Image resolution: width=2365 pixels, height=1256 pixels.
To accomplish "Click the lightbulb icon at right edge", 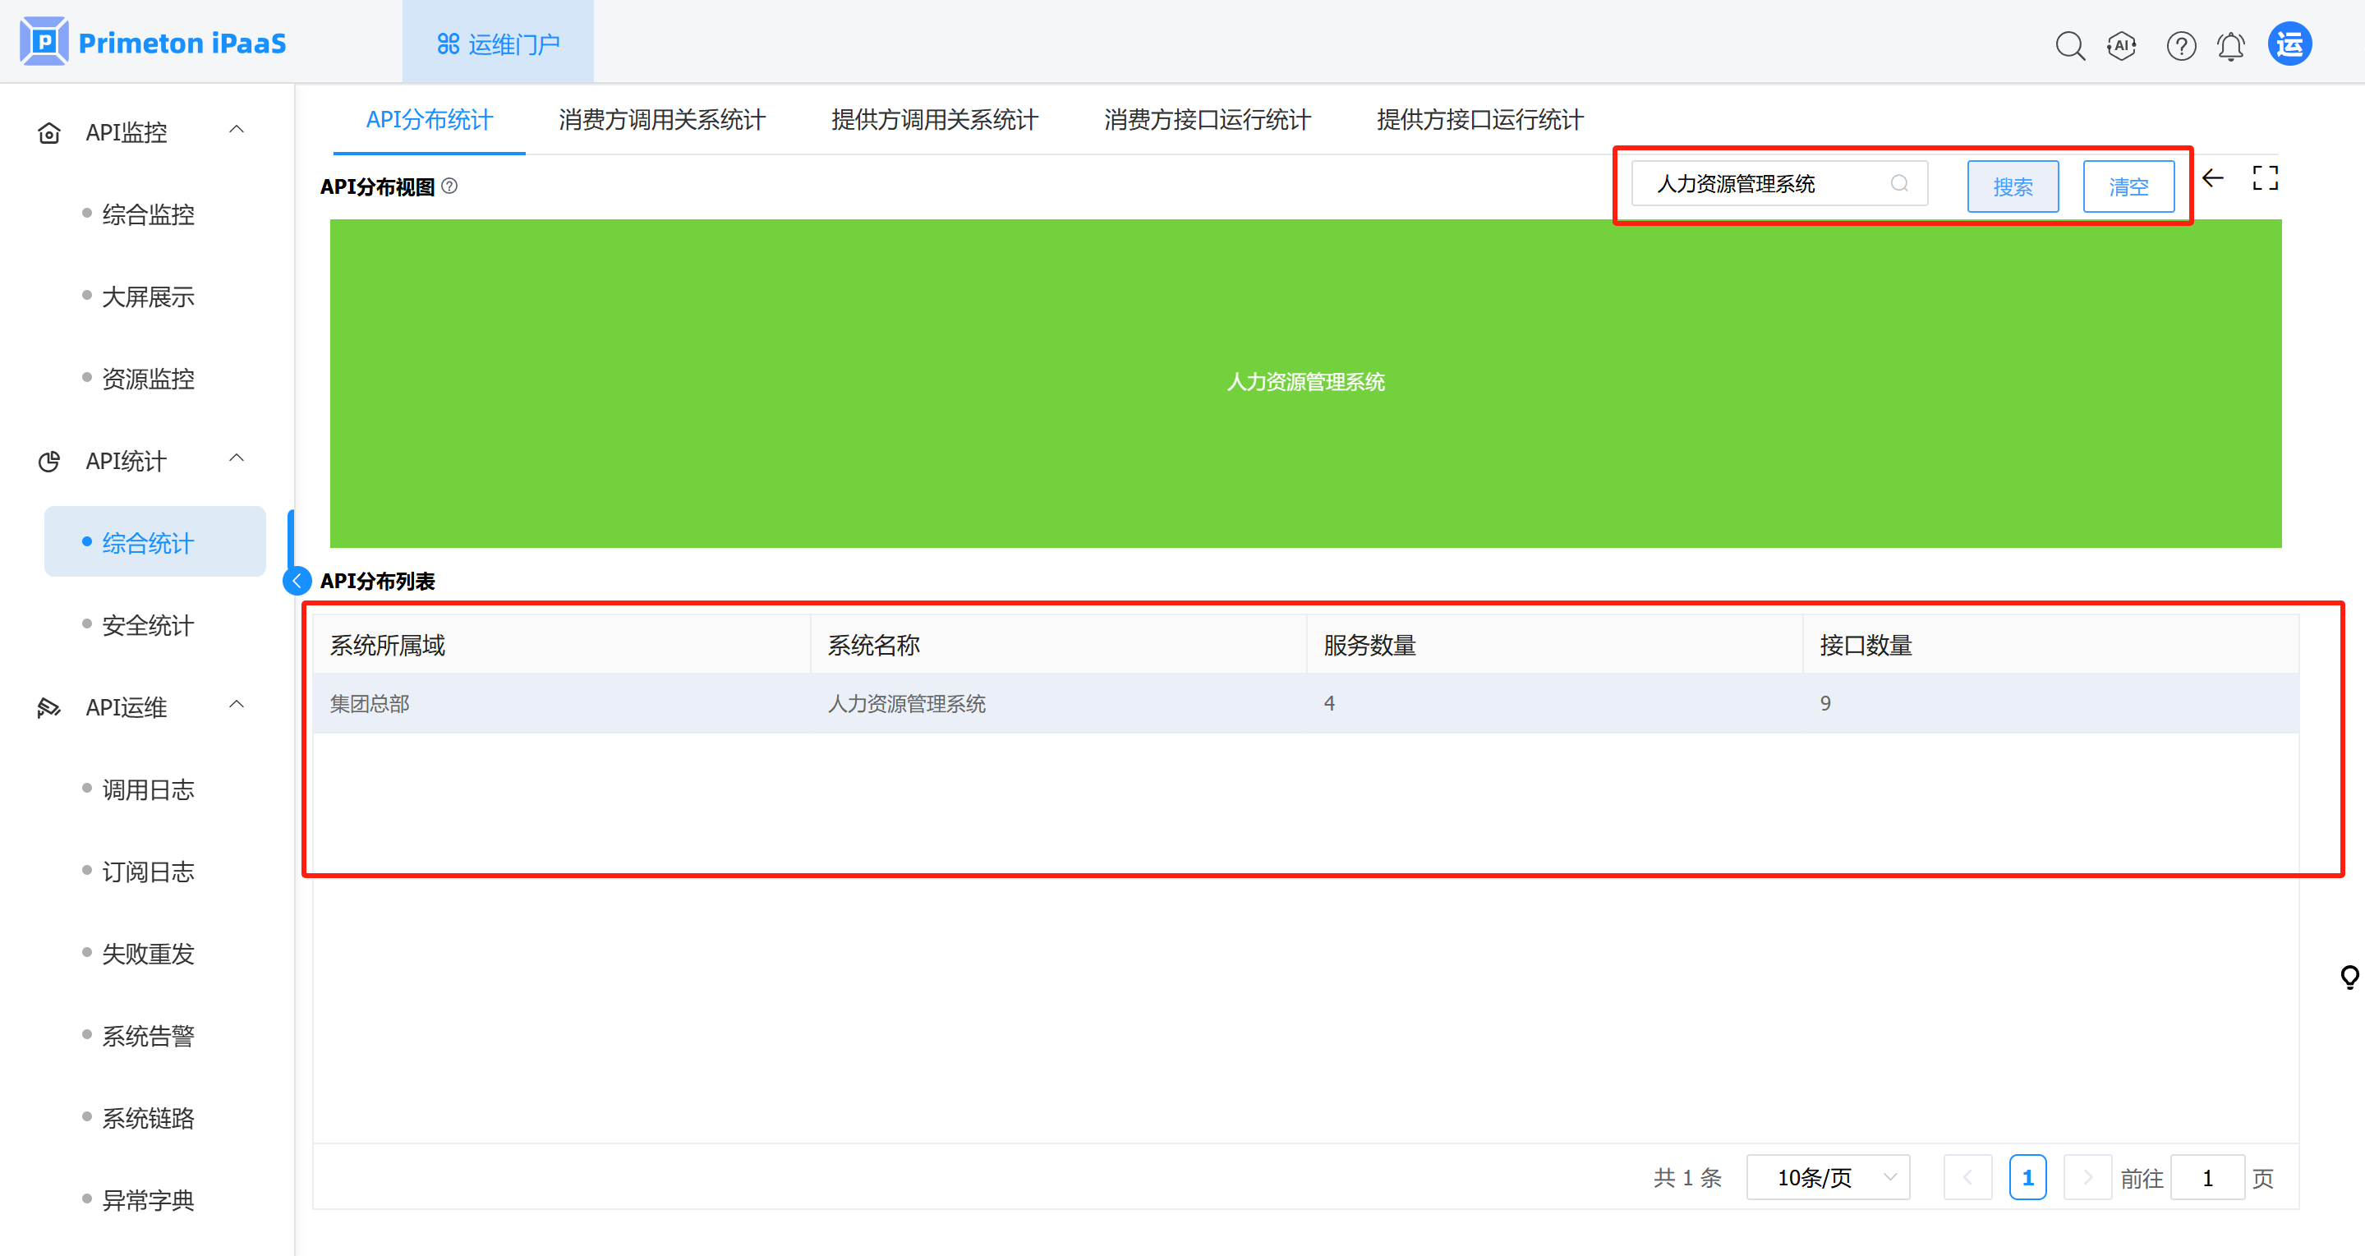I will (x=2349, y=976).
